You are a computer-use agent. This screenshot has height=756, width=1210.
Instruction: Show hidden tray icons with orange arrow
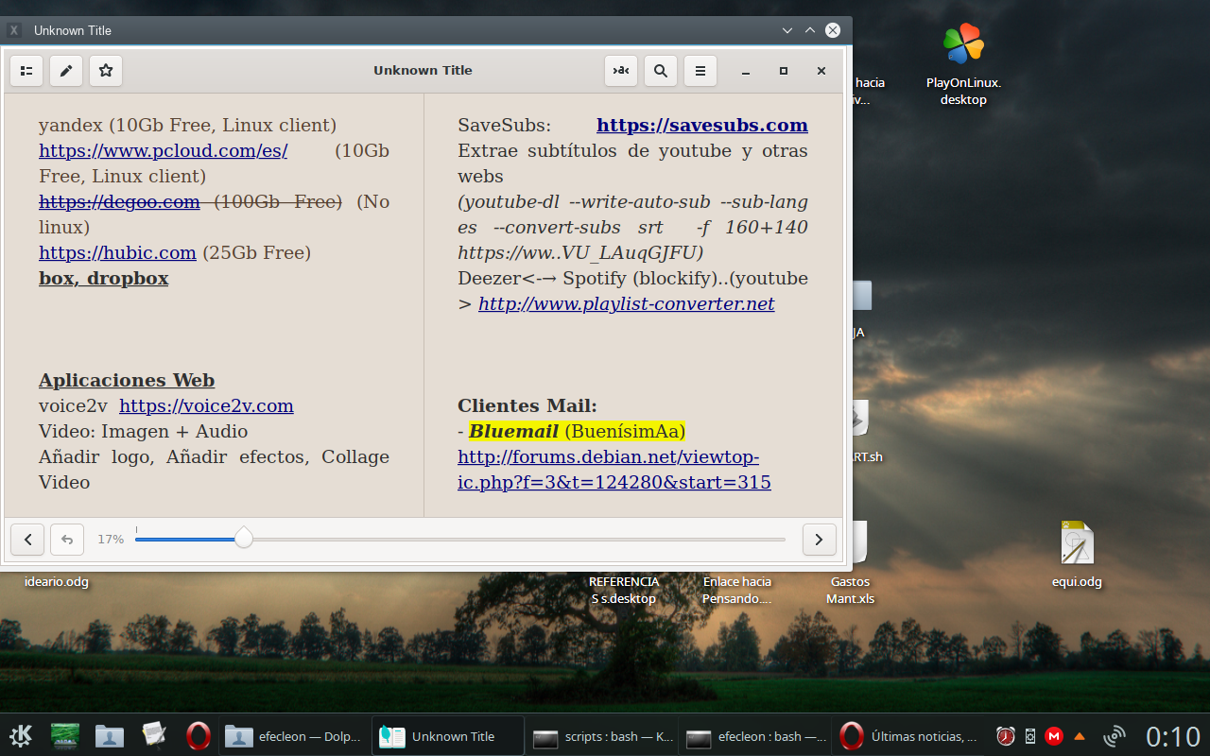coord(1080,736)
